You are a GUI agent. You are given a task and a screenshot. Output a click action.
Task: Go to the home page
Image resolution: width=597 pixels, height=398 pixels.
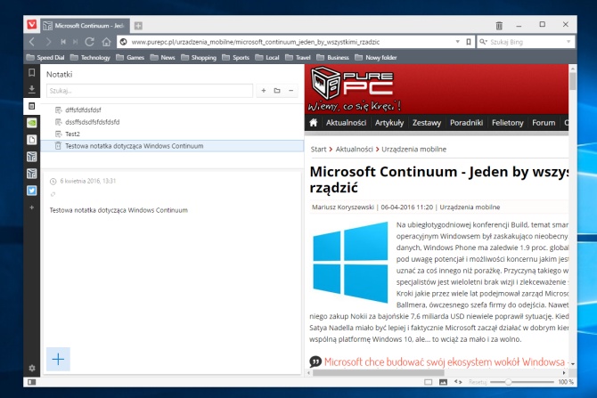pos(106,42)
